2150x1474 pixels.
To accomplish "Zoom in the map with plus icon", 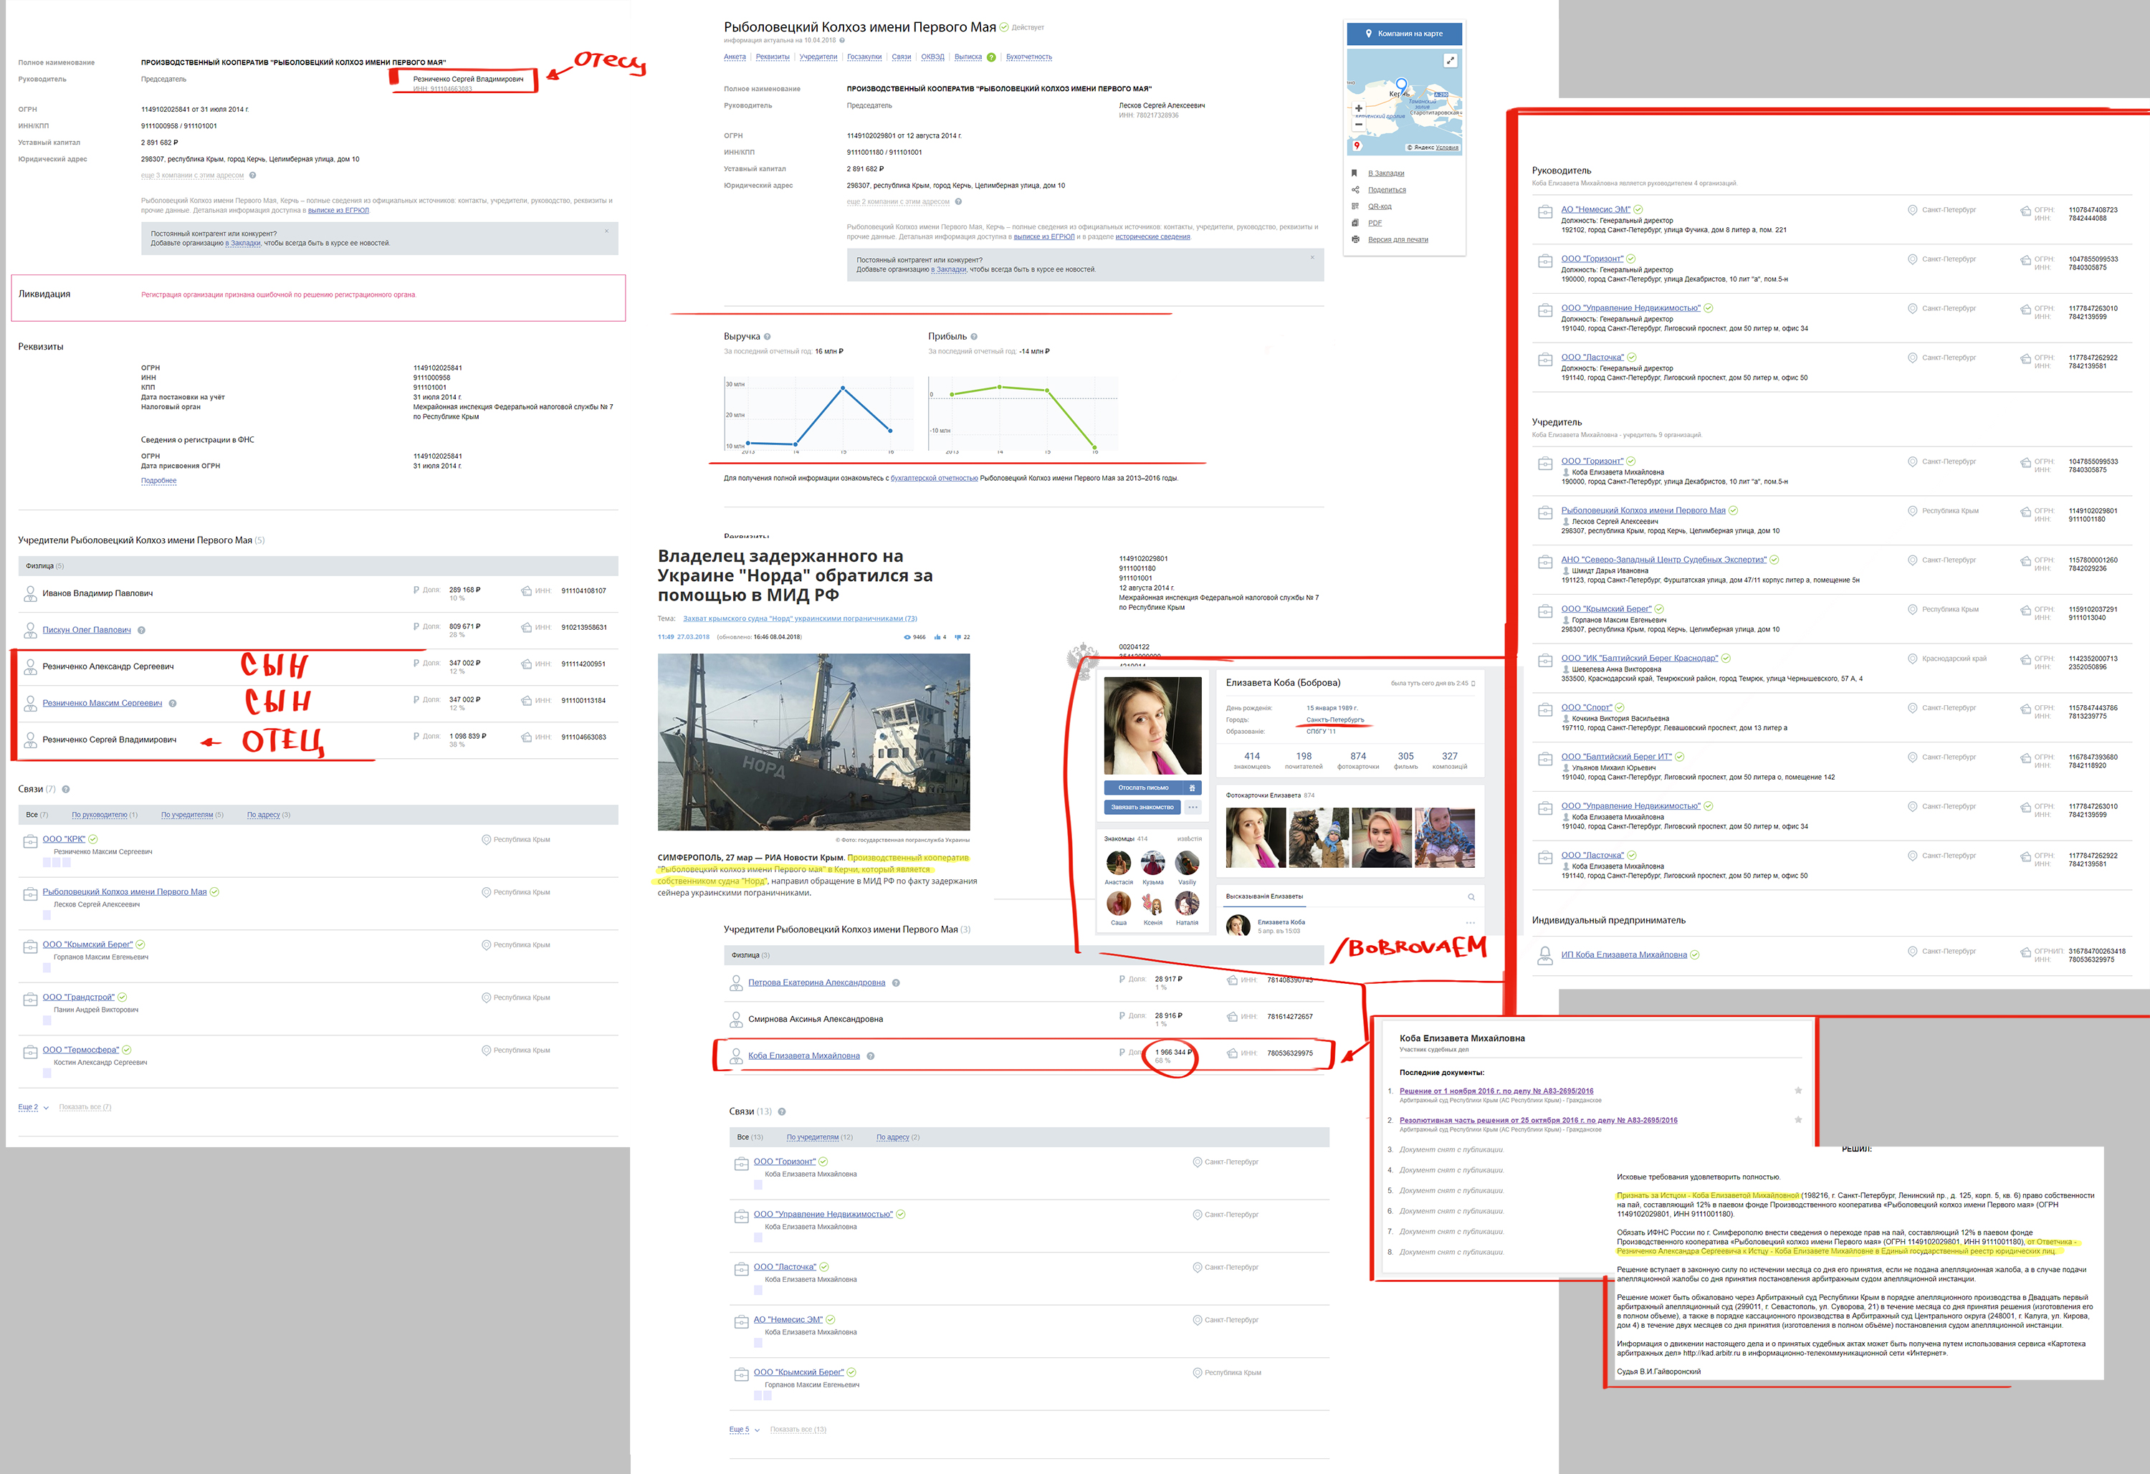I will pos(1358,108).
